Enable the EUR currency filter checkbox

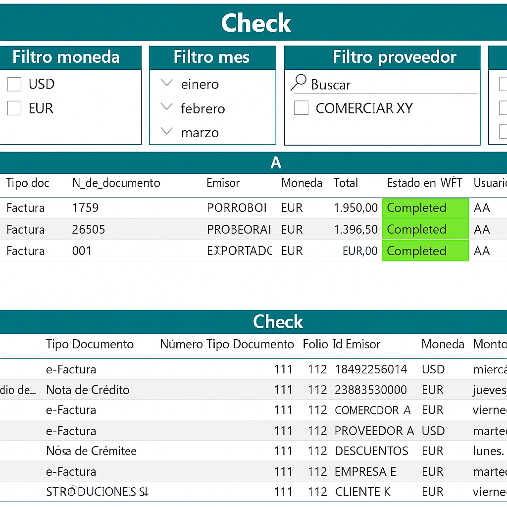pos(13,108)
